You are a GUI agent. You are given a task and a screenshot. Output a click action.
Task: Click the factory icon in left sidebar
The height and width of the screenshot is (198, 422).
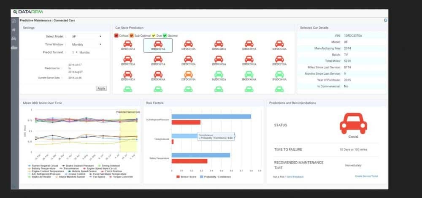[x=14, y=48]
